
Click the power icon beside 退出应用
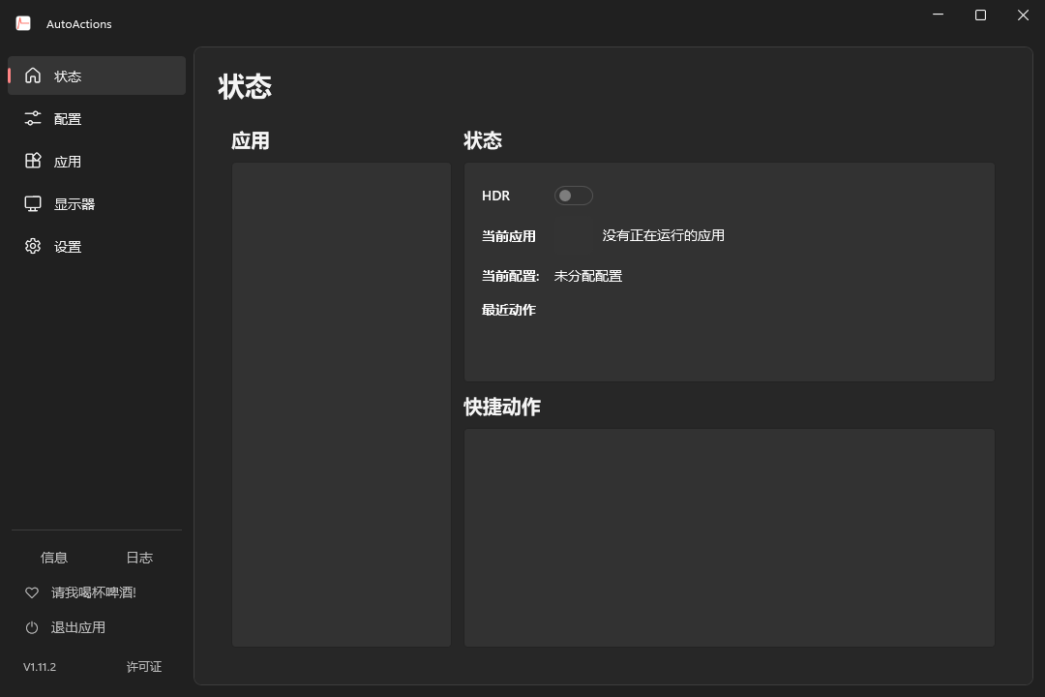coord(31,627)
